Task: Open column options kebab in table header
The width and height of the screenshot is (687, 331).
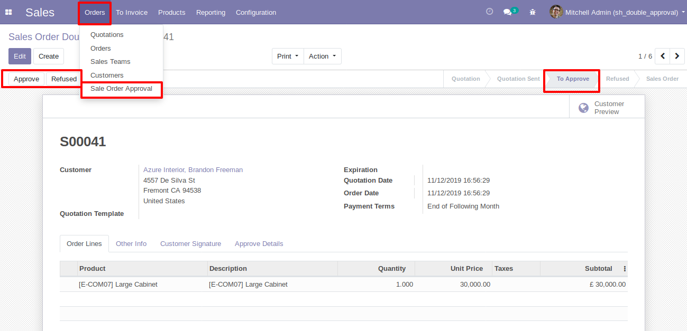Action: 625,269
